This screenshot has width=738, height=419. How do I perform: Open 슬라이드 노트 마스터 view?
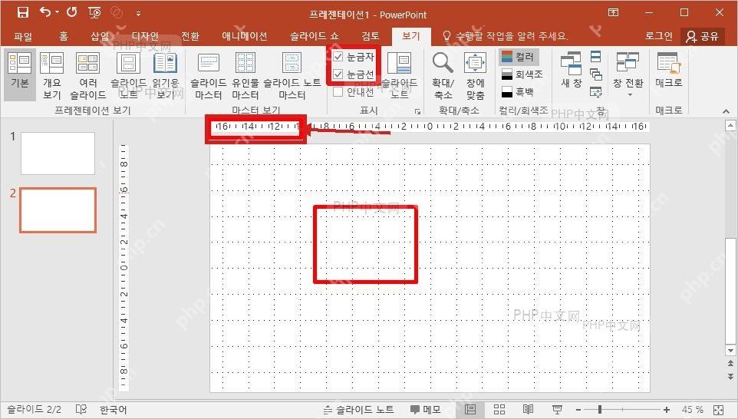click(x=292, y=75)
